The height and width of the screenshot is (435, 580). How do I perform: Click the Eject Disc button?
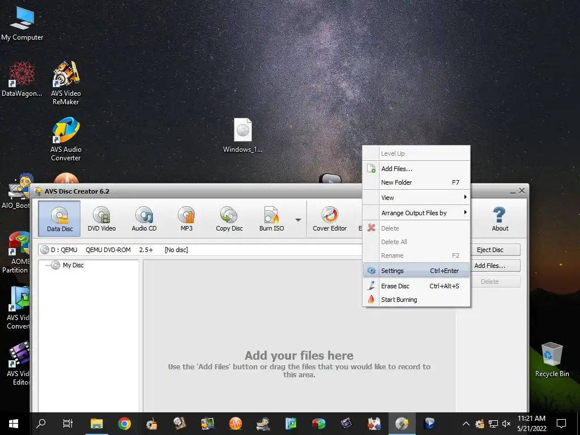point(490,250)
